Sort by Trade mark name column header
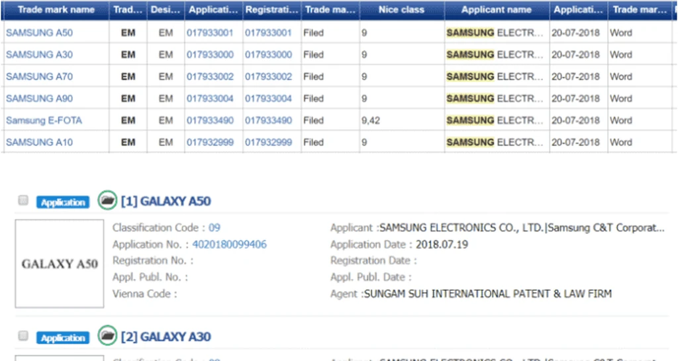Screen dimensions: 678x361 coord(56,10)
